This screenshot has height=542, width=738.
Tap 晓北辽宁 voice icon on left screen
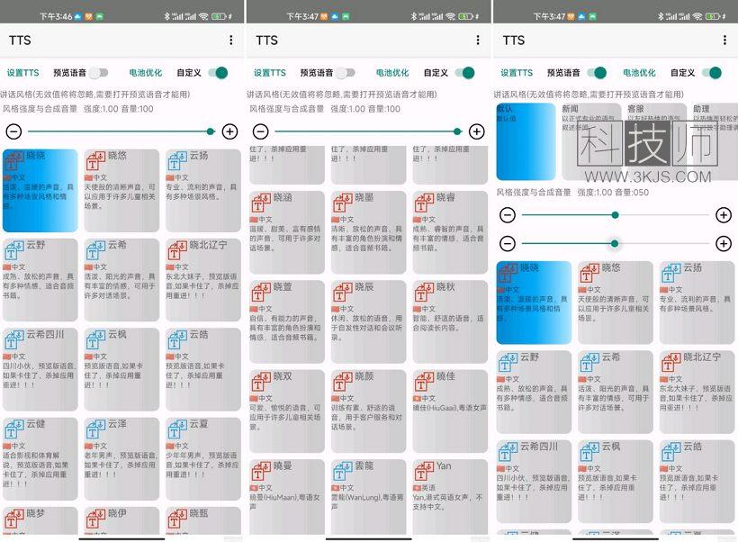tap(177, 250)
